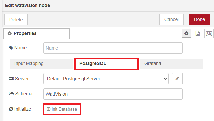Switch to the Input Mapping tab

pyautogui.click(x=41, y=64)
